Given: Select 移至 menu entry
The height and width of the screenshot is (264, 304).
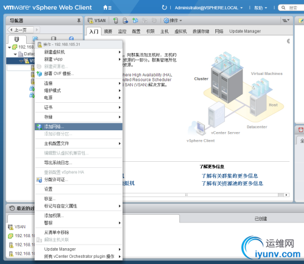Looking at the screenshot, I should [x=78, y=199].
